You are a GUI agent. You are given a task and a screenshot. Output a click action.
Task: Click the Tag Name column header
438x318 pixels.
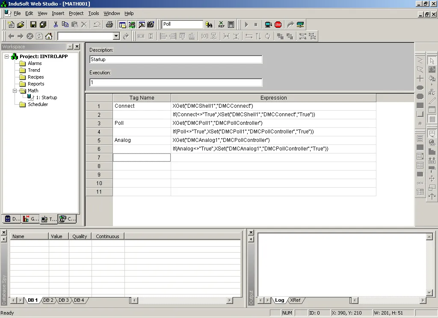[142, 98]
